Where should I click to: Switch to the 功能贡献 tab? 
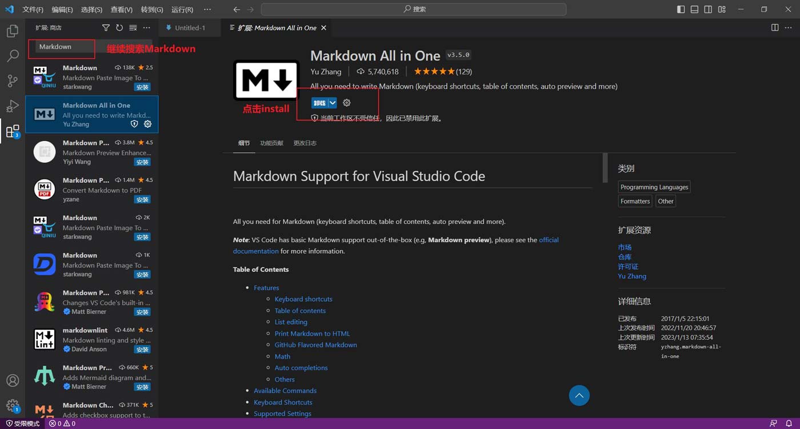[271, 143]
